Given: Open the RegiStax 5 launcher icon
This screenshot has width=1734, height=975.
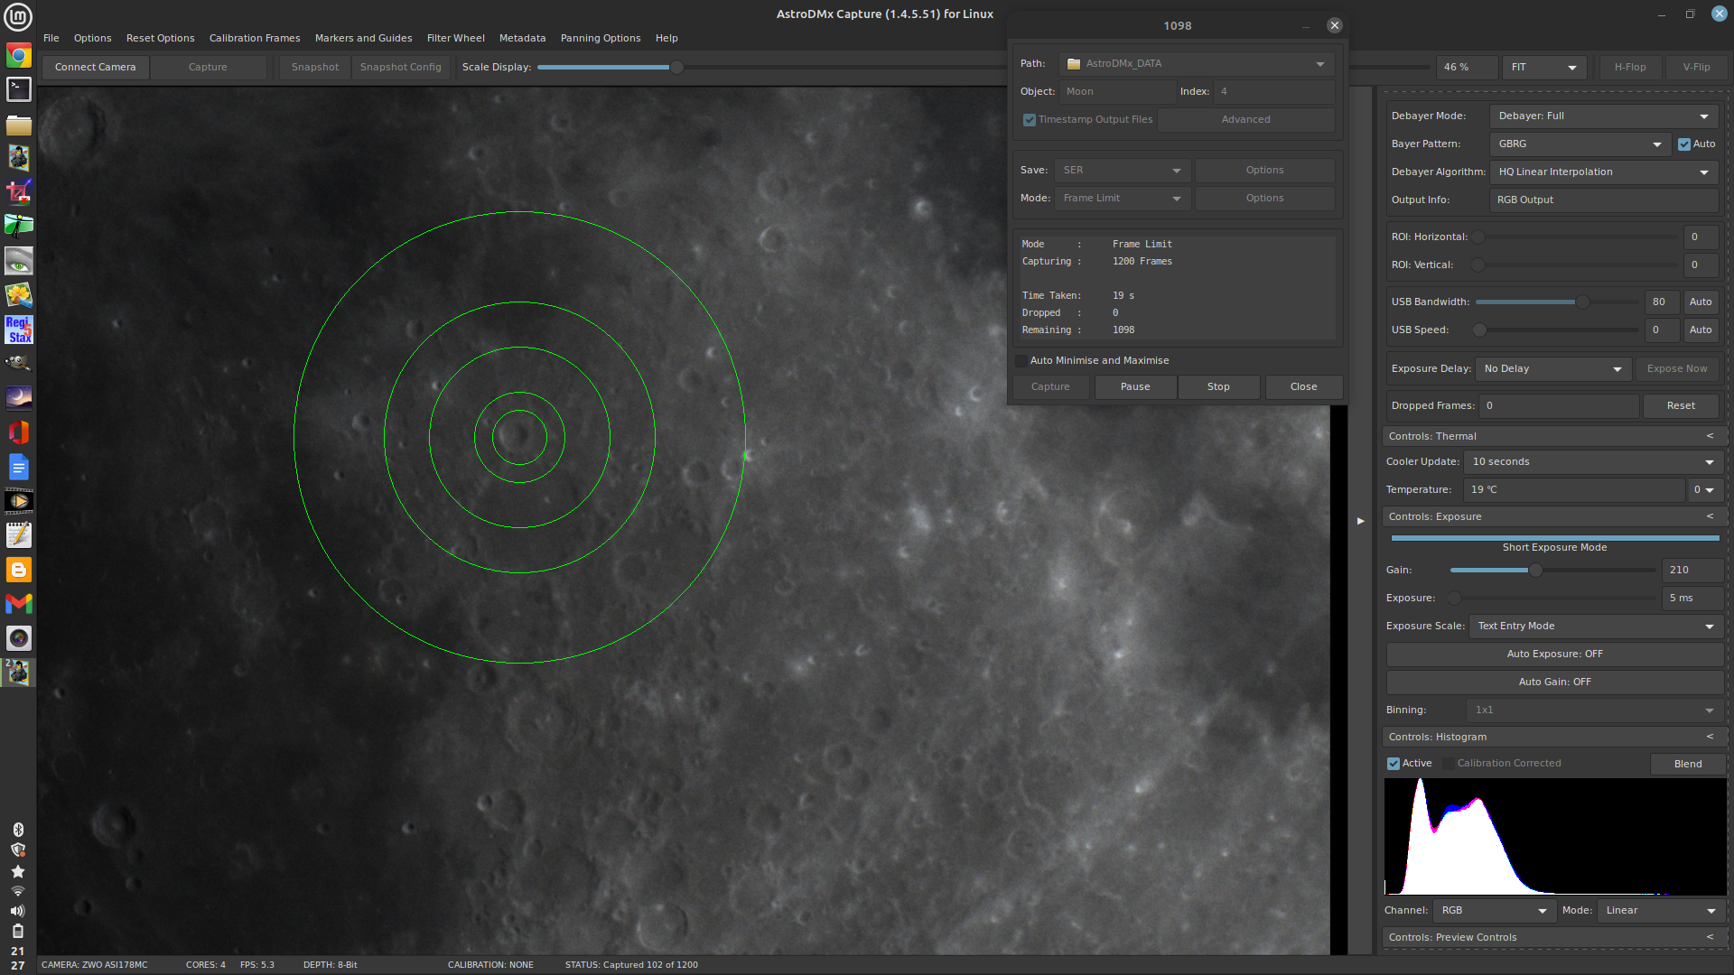Looking at the screenshot, I should click(18, 330).
